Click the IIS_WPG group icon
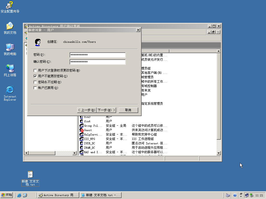 (x=82, y=139)
